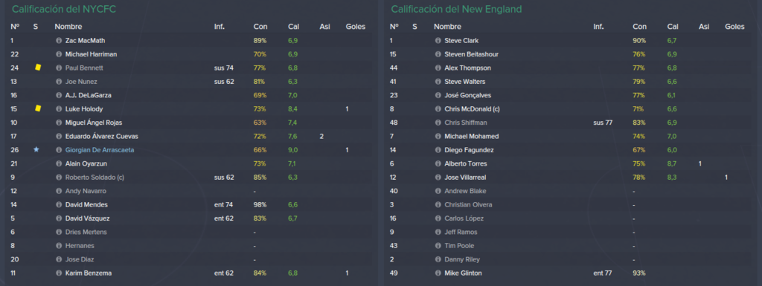This screenshot has height=286, width=762.
Task: Click info icon beside Zac MacMath
Action: coord(59,41)
